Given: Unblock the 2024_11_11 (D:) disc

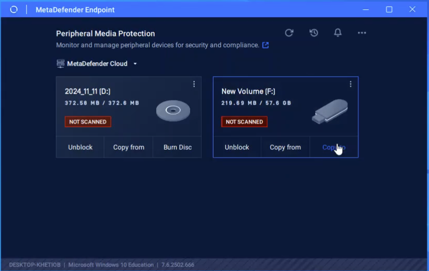Looking at the screenshot, I should coord(80,147).
